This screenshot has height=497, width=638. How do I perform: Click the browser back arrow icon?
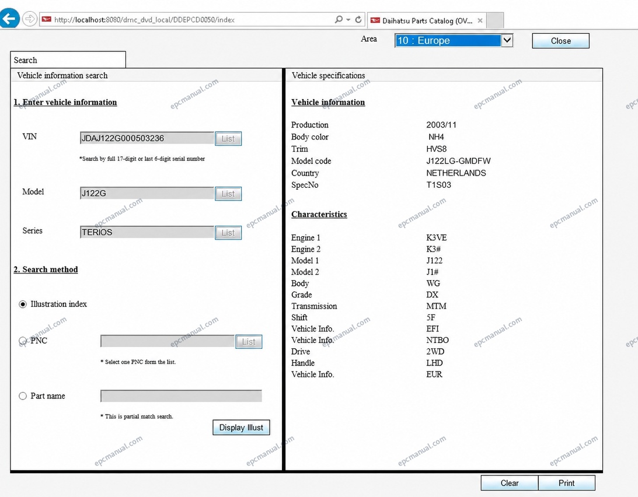pos(9,18)
